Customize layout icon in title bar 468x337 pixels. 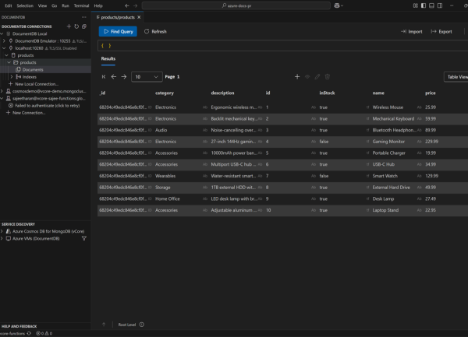tap(416, 5)
